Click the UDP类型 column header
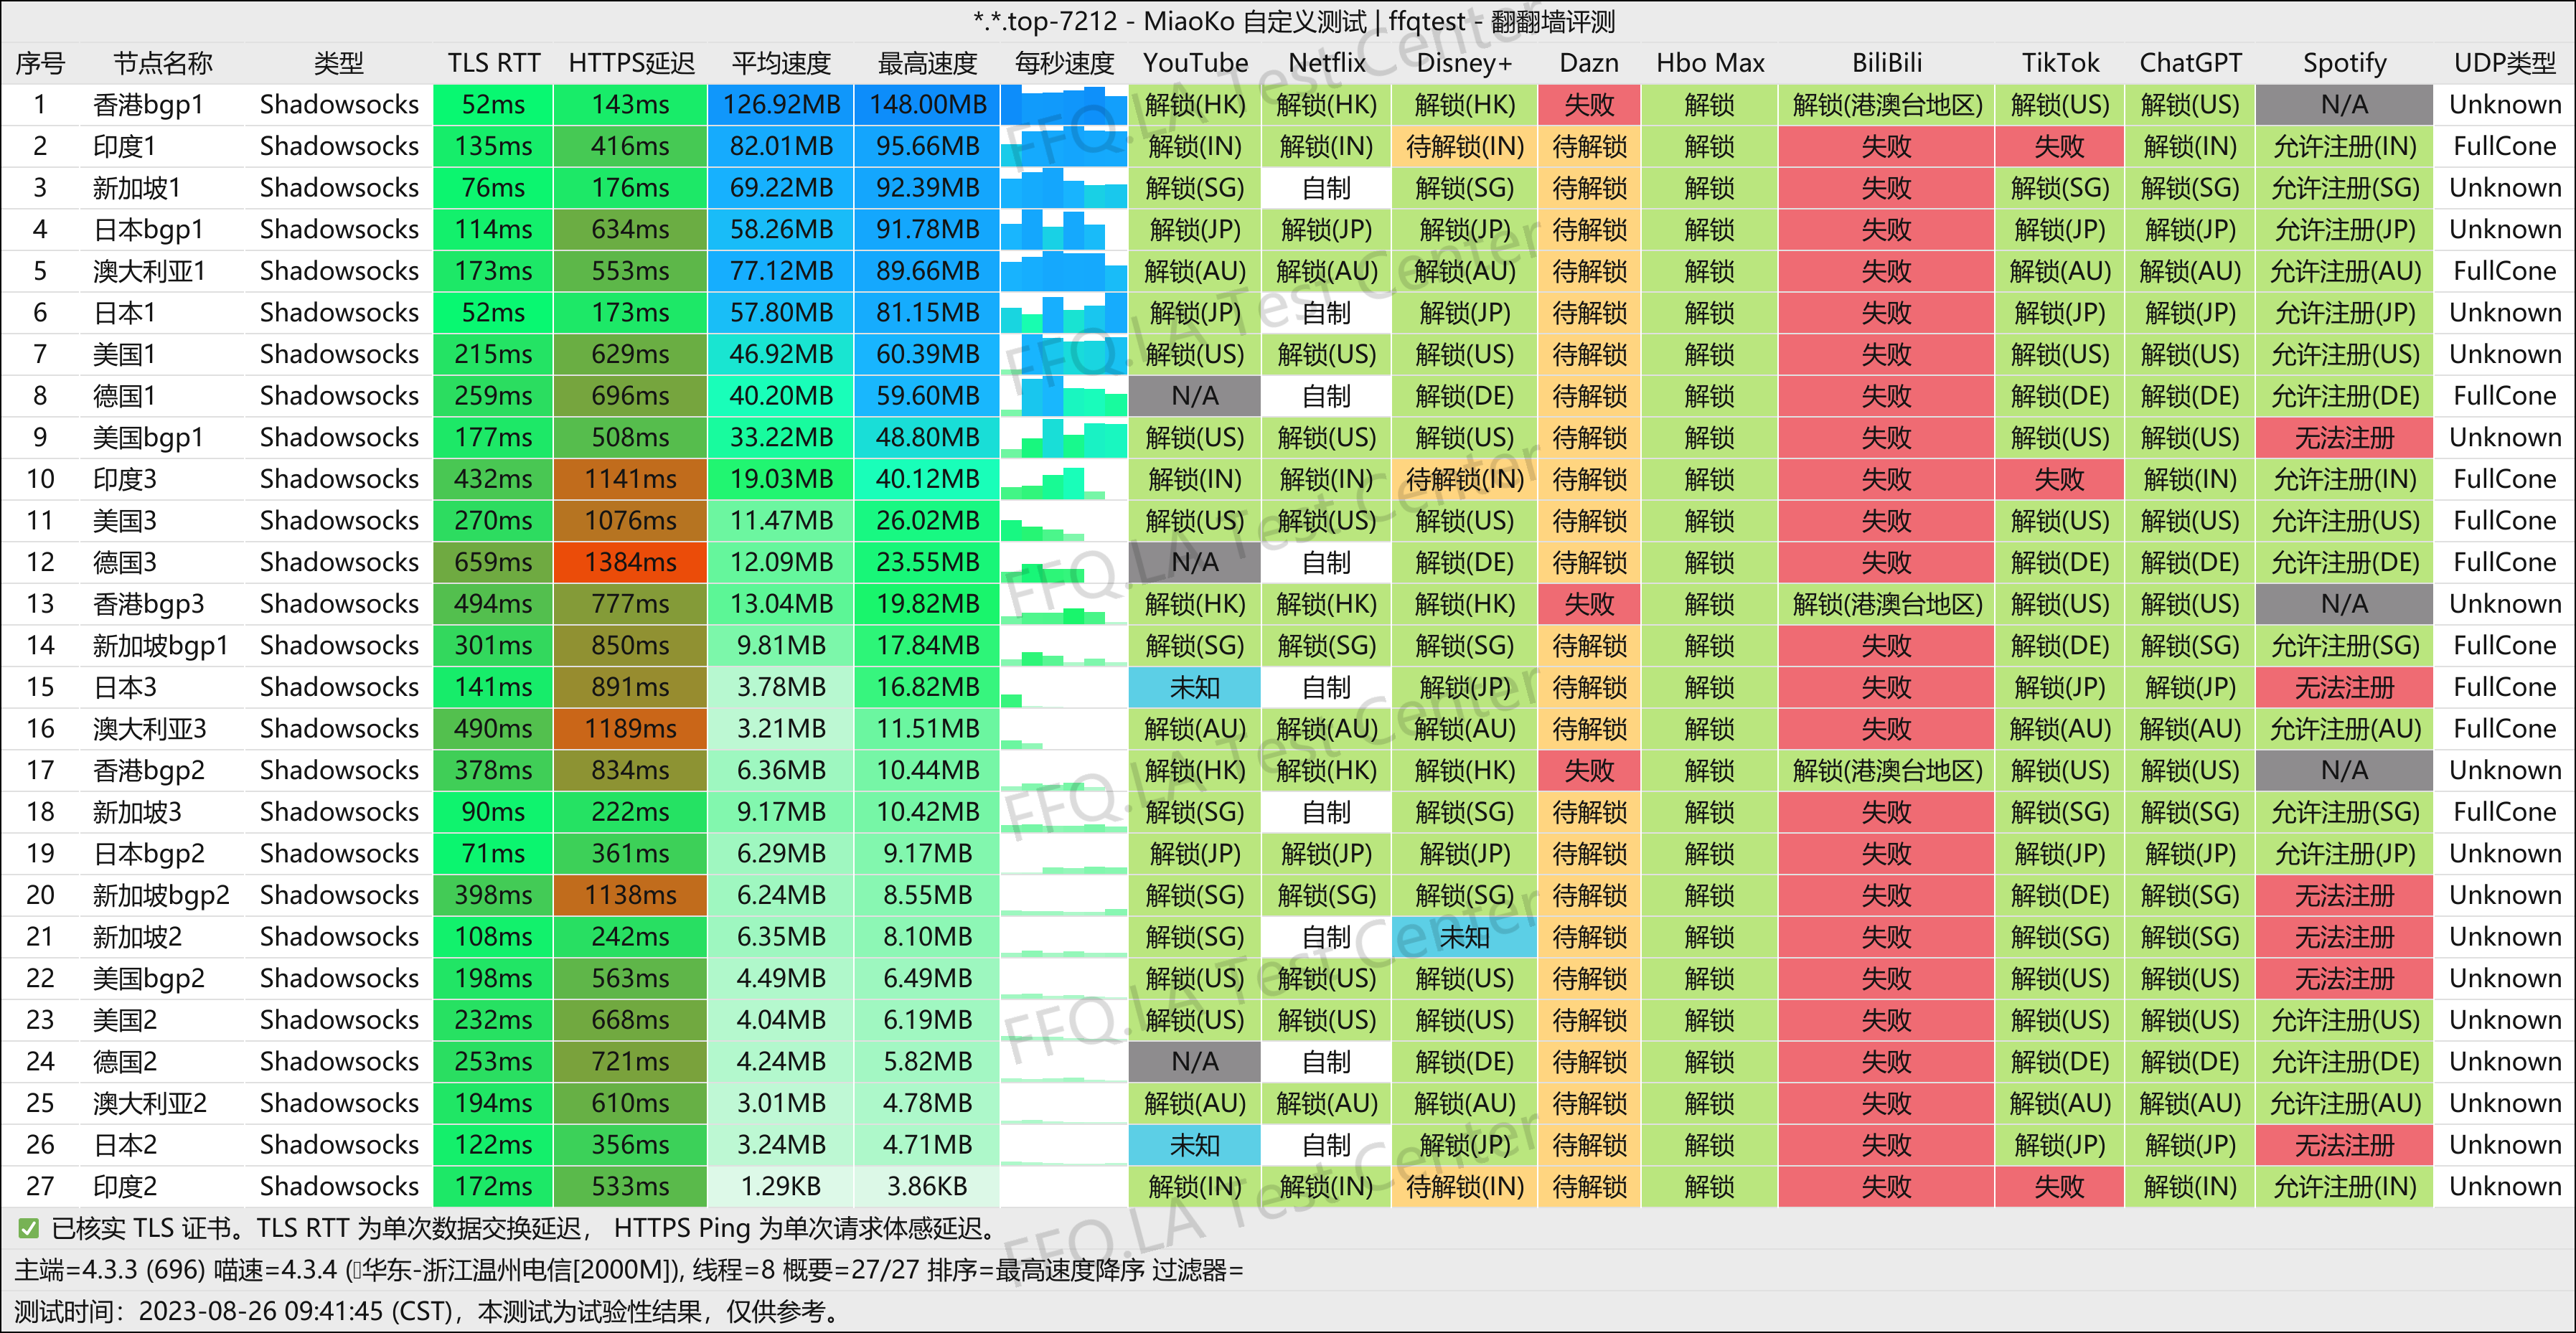This screenshot has width=2576, height=1333. tap(2504, 63)
